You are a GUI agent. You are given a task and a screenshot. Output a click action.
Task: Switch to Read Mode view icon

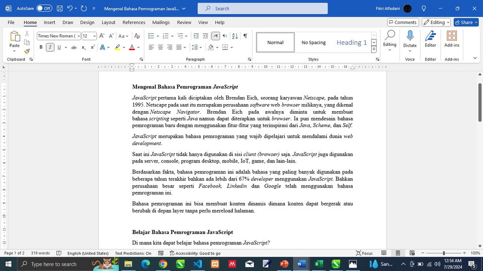[x=384, y=253]
